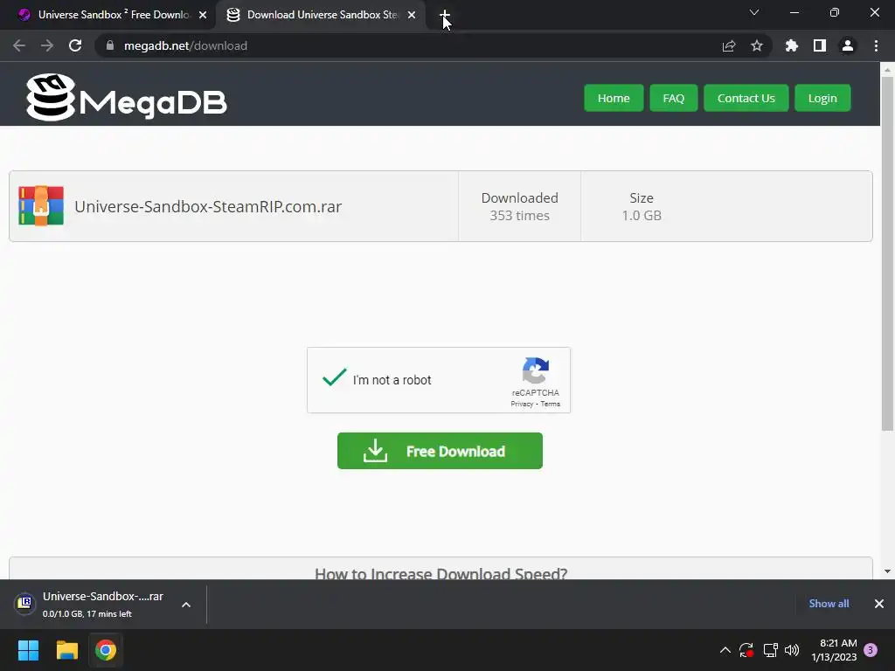Click the Chrome taskbar icon
Image resolution: width=895 pixels, height=671 pixels.
(106, 650)
